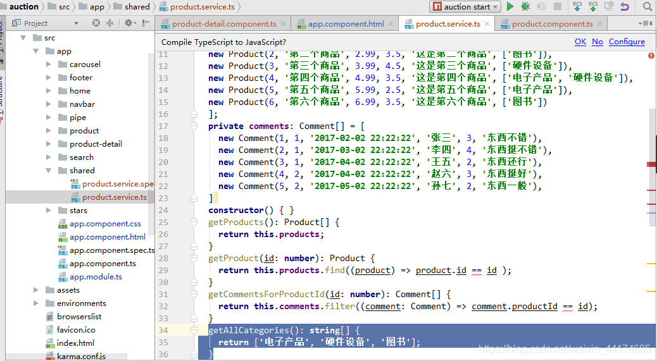Click the stop process icon
657x361 pixels.
[557, 6]
